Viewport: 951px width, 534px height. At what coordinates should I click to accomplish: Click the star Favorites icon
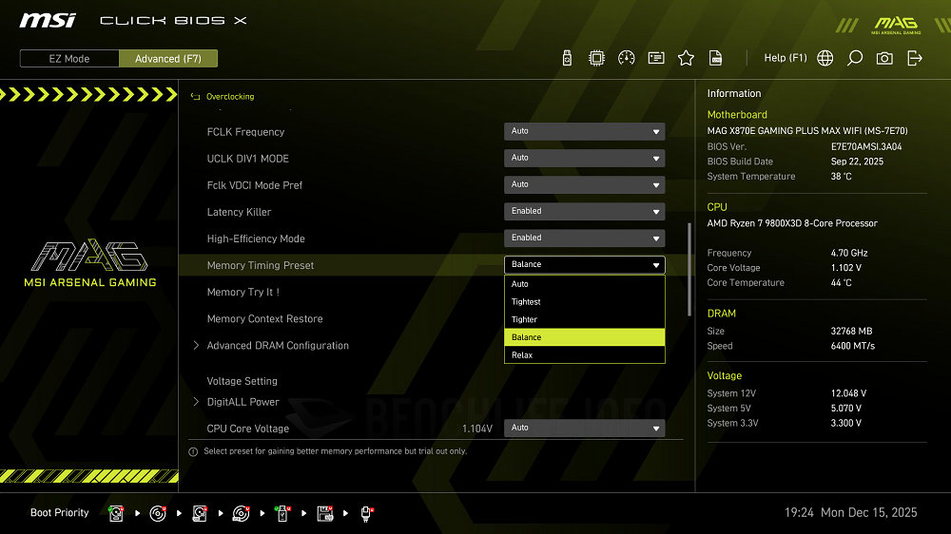point(686,58)
